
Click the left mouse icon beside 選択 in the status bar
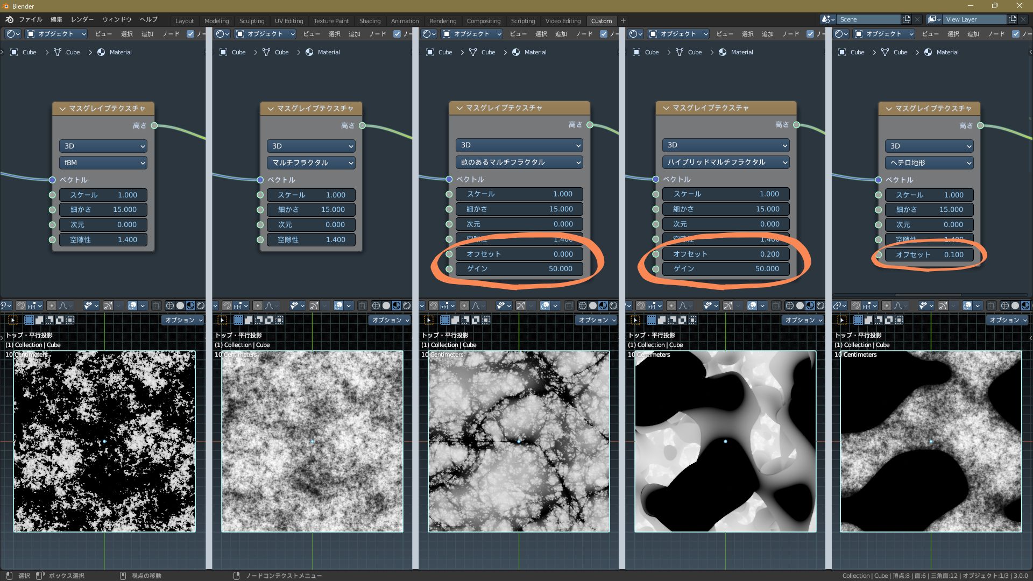(x=9, y=576)
